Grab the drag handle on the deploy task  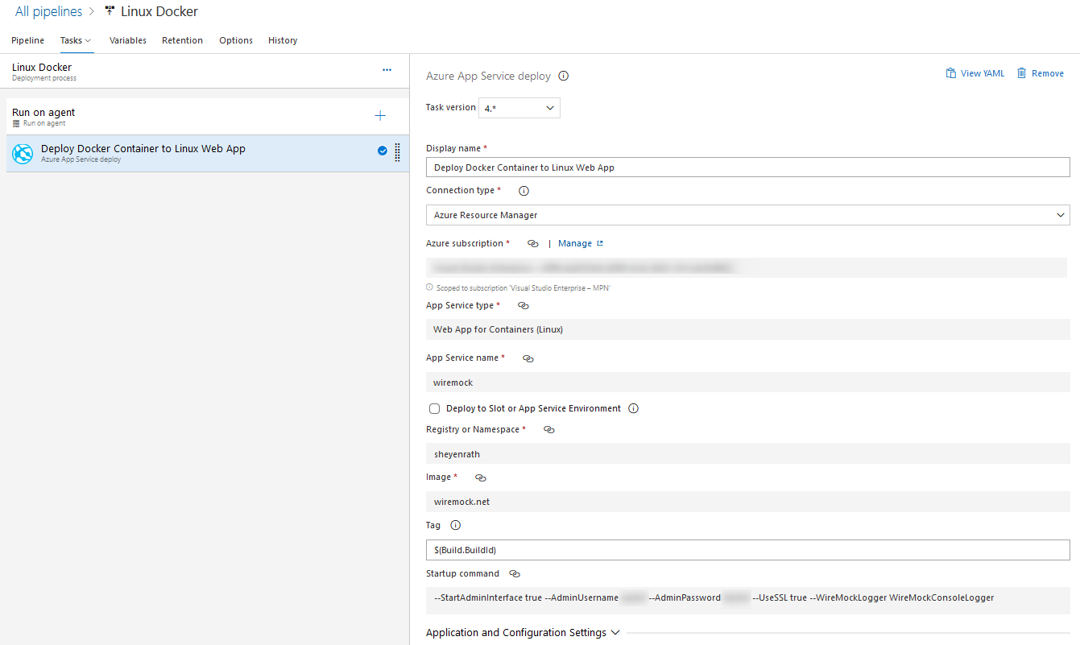coord(397,152)
